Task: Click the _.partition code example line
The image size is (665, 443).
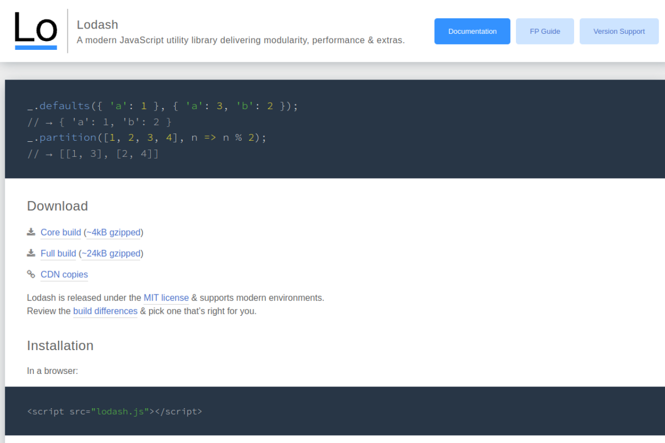Action: click(x=147, y=138)
